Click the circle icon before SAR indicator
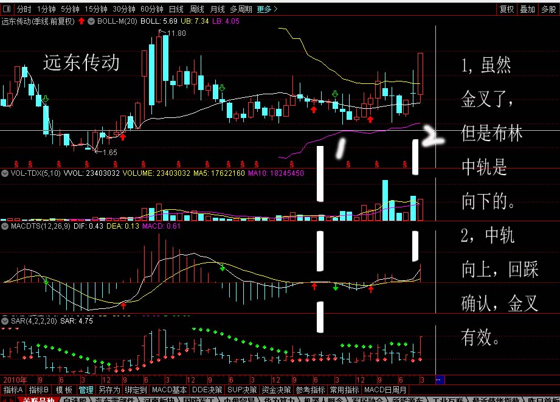Screen dimensions: 560x402 (x=5, y=321)
